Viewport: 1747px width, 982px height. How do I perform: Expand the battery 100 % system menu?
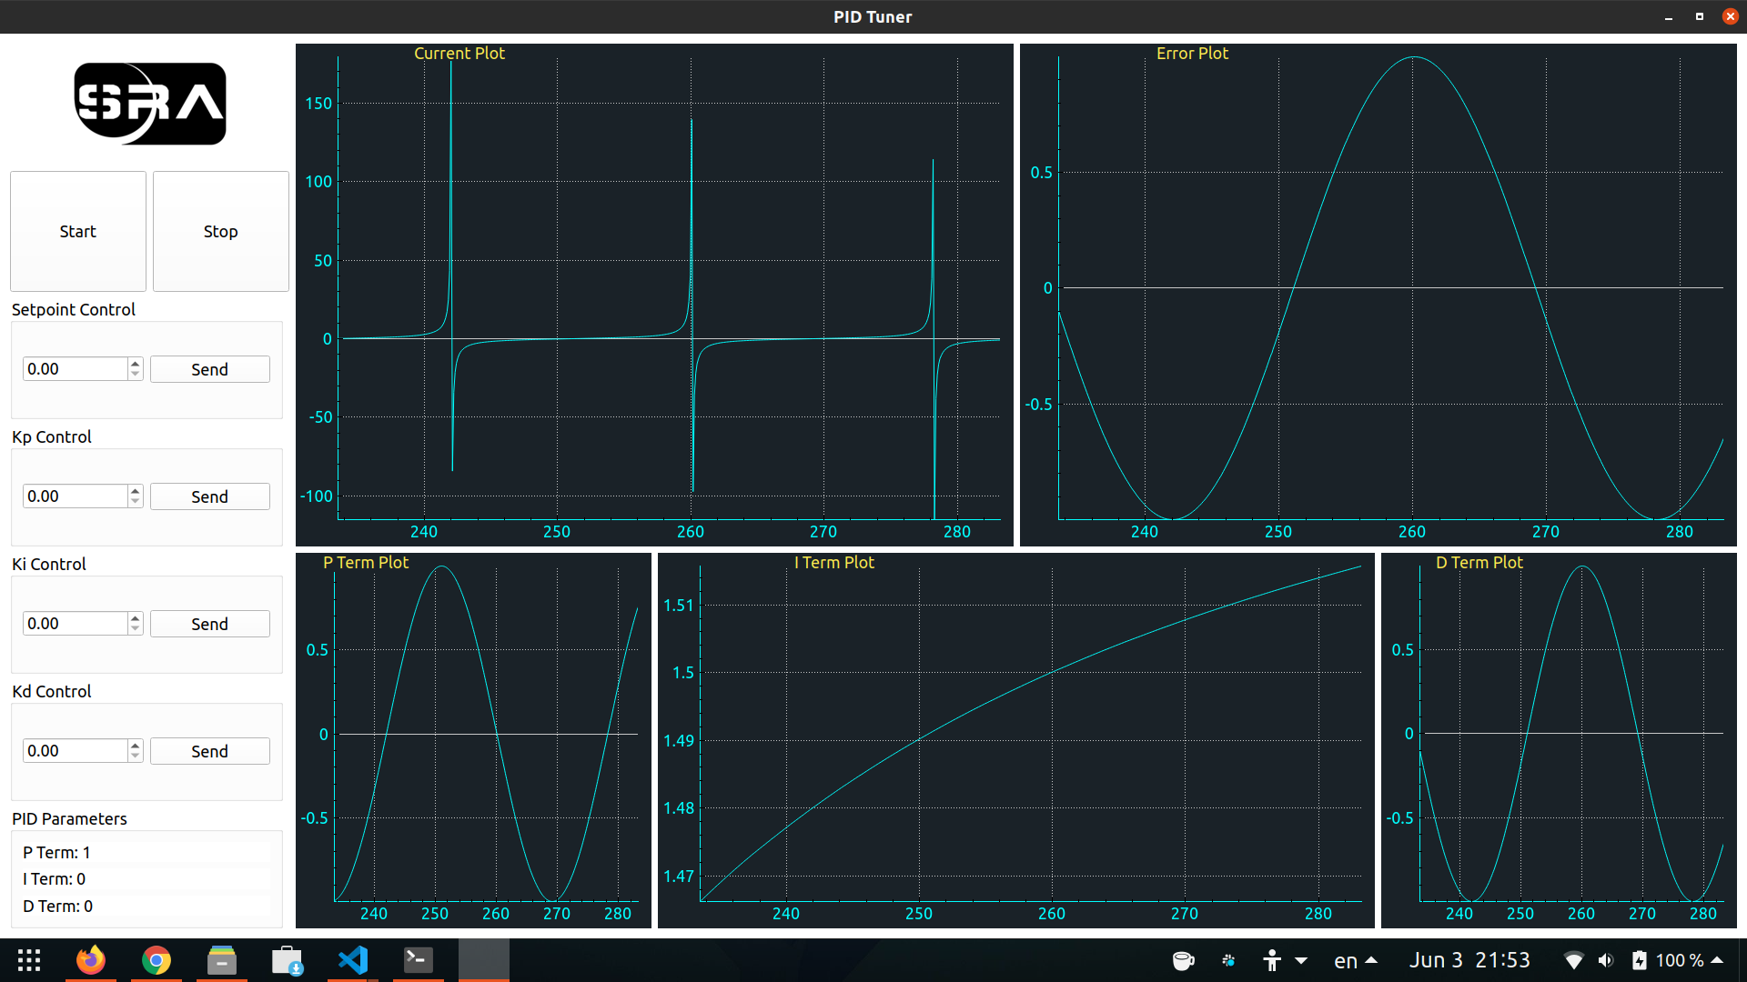tap(1679, 960)
